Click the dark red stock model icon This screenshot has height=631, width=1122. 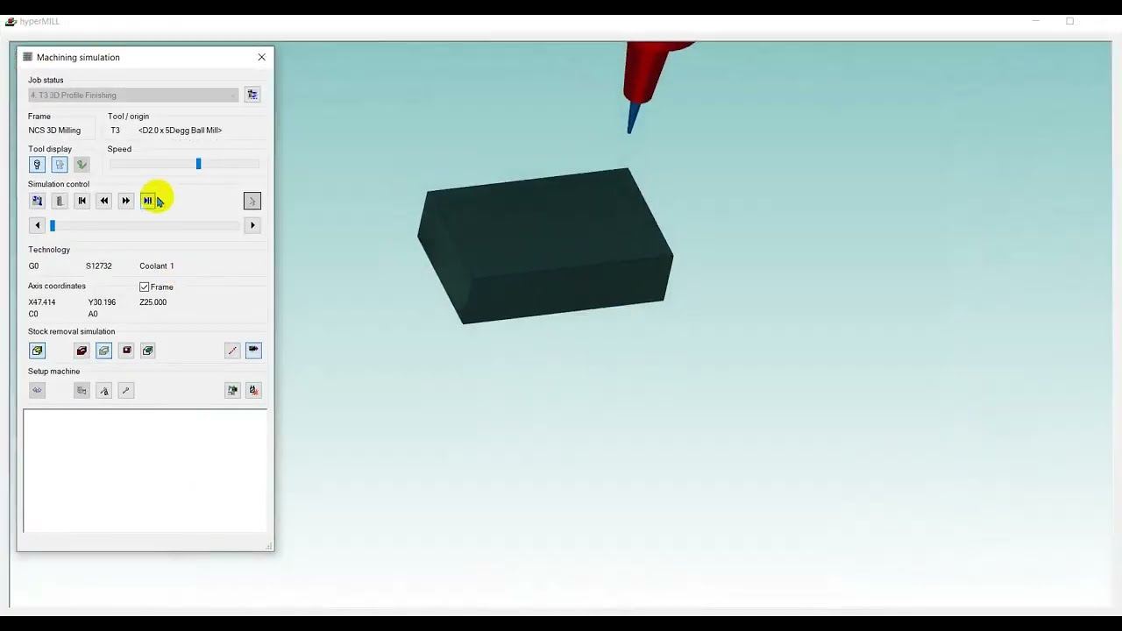coord(82,351)
